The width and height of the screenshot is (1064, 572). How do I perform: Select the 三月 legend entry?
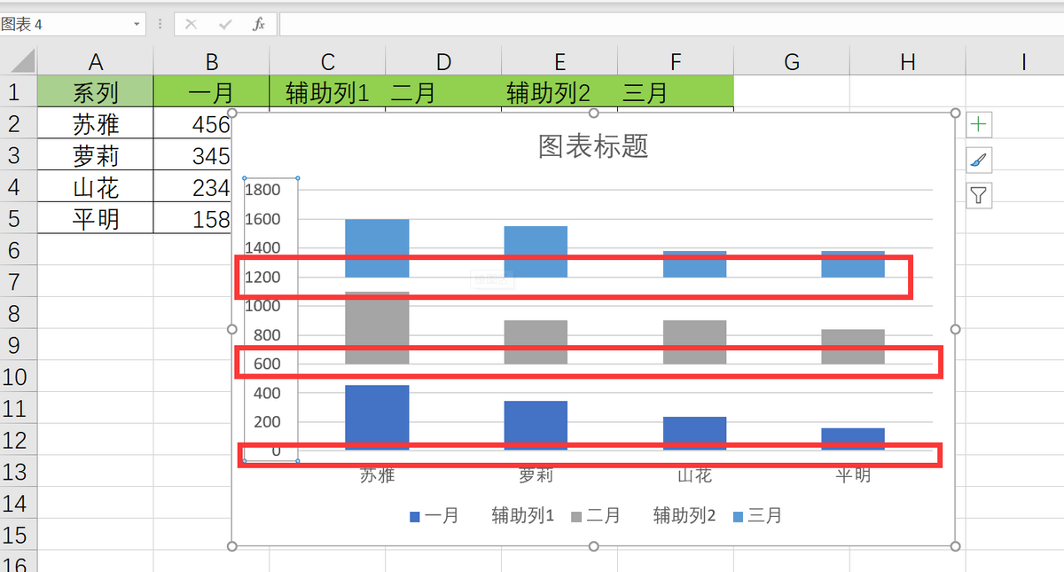756,516
